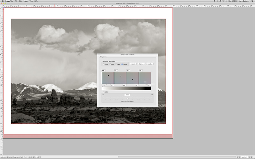
Task: Open the Edit menu
Action: pos(20,1)
